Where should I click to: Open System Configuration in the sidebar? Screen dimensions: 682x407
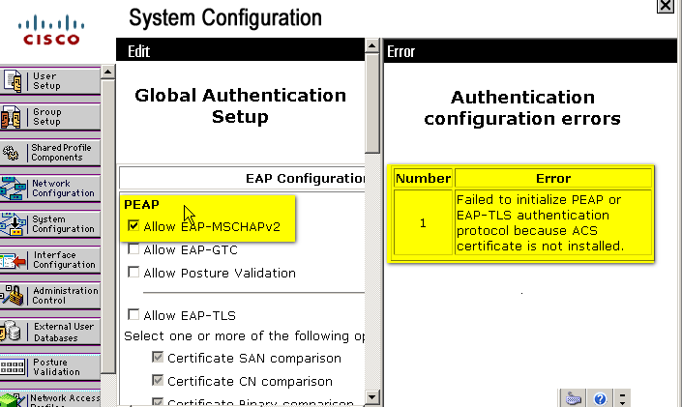click(50, 223)
